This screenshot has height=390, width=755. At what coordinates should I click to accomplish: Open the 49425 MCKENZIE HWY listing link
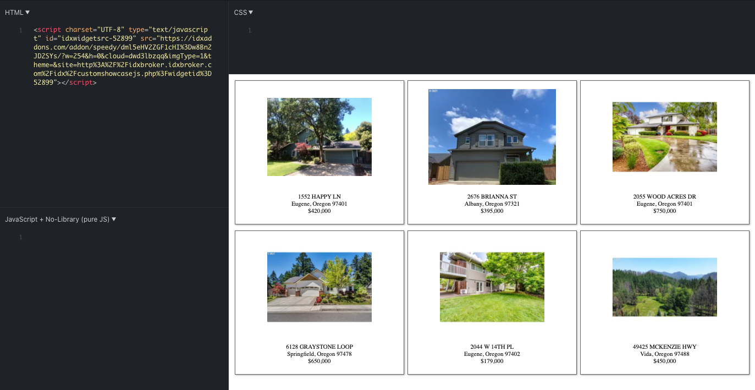click(x=664, y=347)
